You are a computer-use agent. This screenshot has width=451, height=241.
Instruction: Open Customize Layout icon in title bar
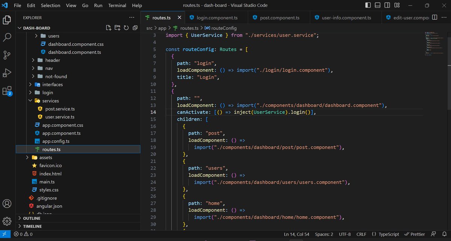click(x=397, y=5)
